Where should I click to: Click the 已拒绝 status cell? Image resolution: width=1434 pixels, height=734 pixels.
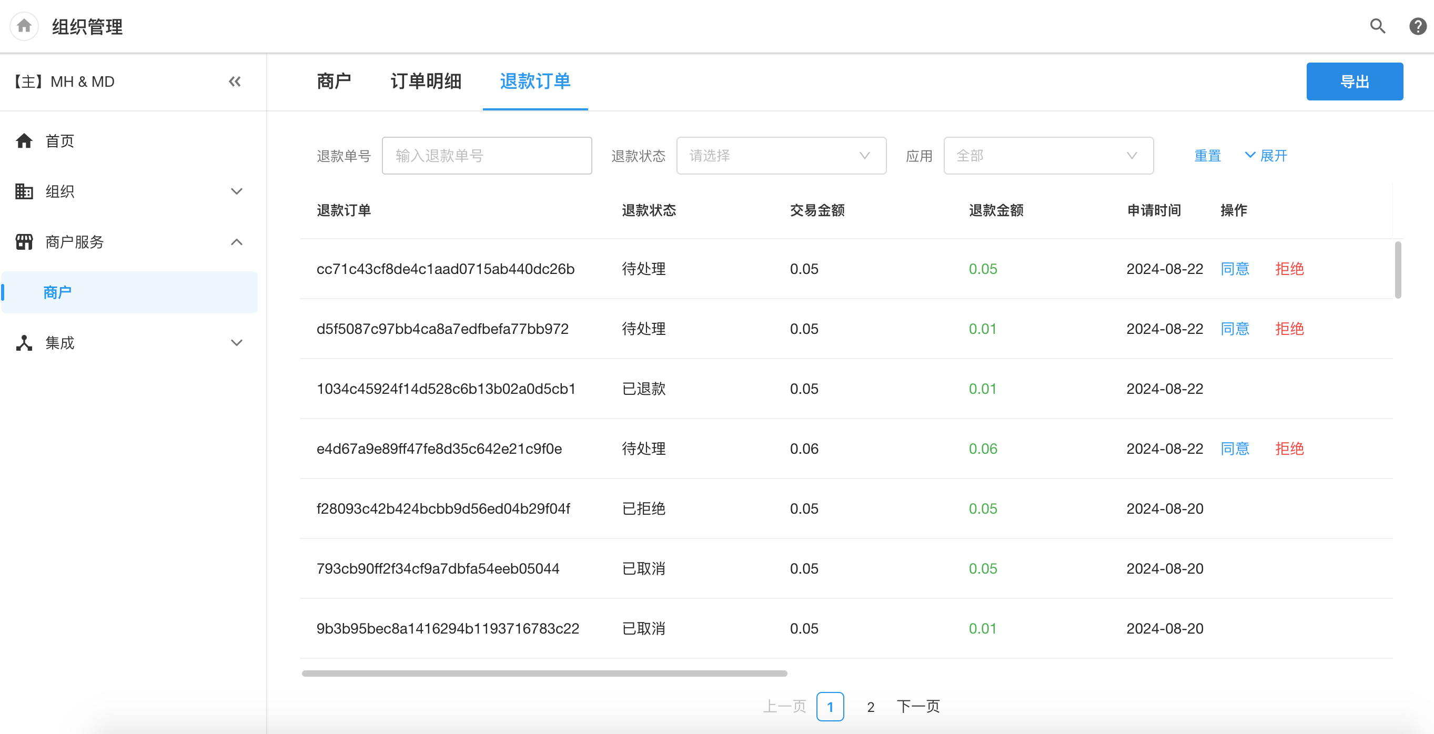pyautogui.click(x=643, y=508)
